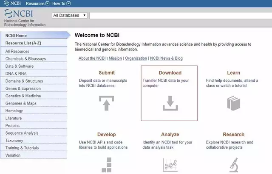Screen dimensions: 272x174
Task: Click the small NCBI logo in the top bar
Action: pos(12,3)
